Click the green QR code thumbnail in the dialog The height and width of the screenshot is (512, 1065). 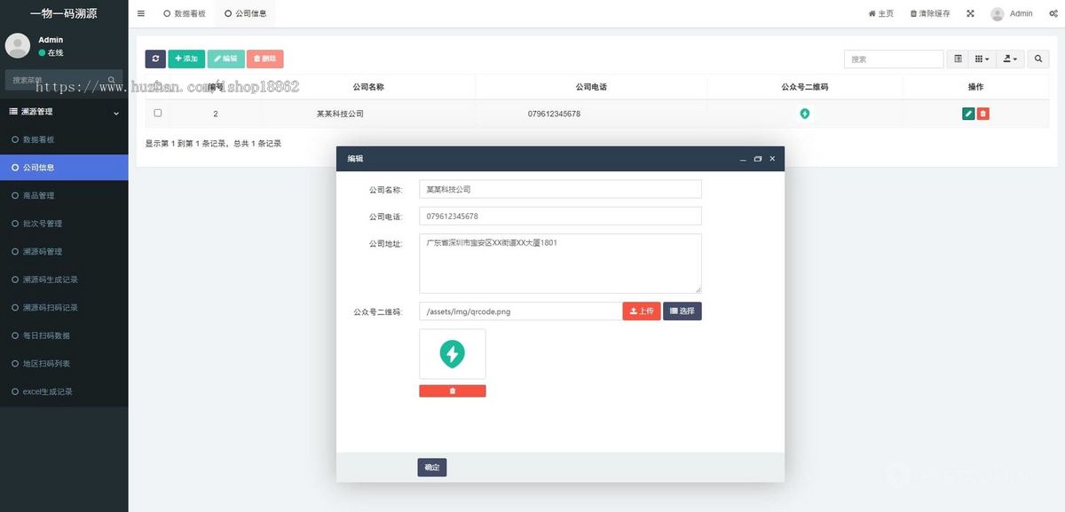452,353
